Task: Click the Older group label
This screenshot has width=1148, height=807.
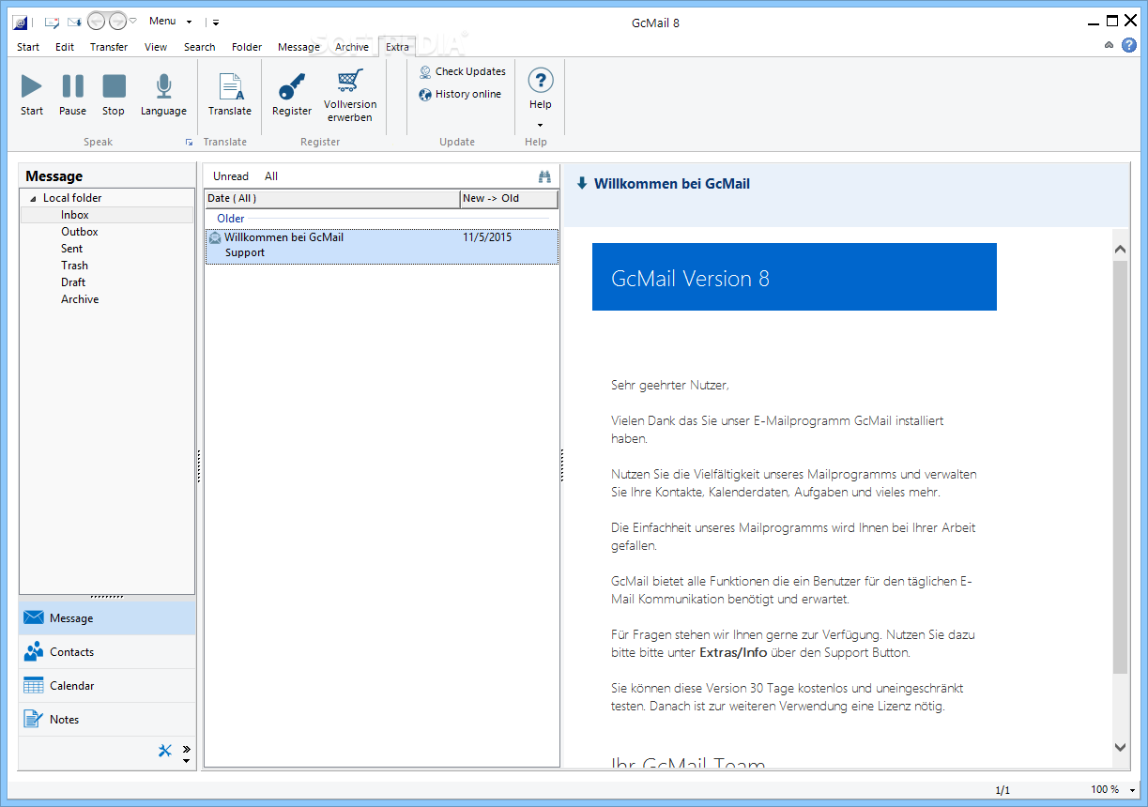Action: click(231, 219)
